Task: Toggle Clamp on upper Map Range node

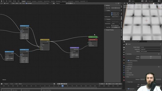Action: click(21, 31)
